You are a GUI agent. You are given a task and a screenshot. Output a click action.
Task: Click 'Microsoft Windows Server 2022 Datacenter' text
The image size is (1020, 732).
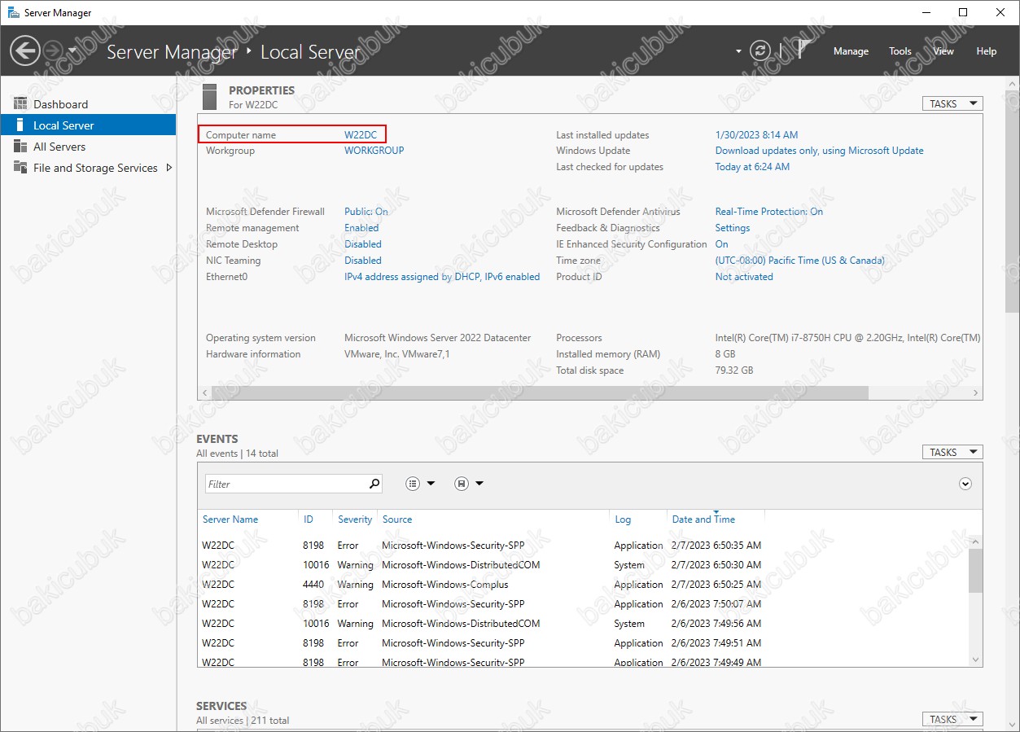pyautogui.click(x=438, y=338)
